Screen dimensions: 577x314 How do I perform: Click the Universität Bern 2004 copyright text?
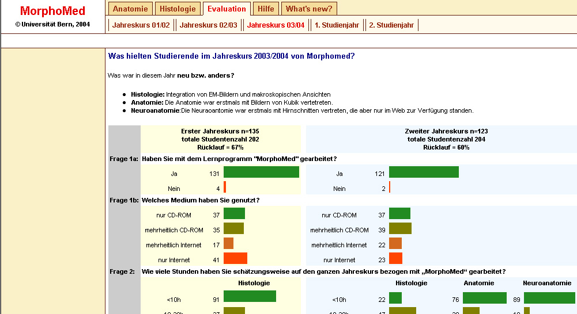pos(52,25)
